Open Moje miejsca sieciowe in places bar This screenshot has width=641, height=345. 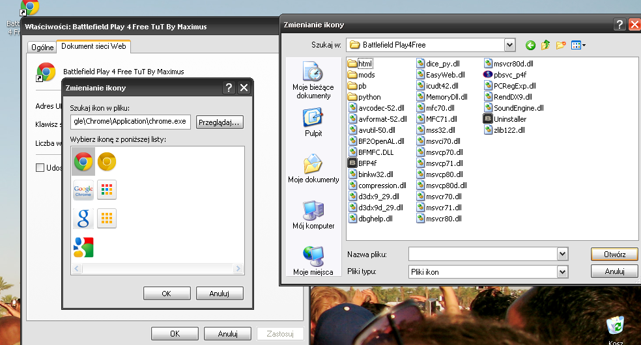pyautogui.click(x=313, y=260)
